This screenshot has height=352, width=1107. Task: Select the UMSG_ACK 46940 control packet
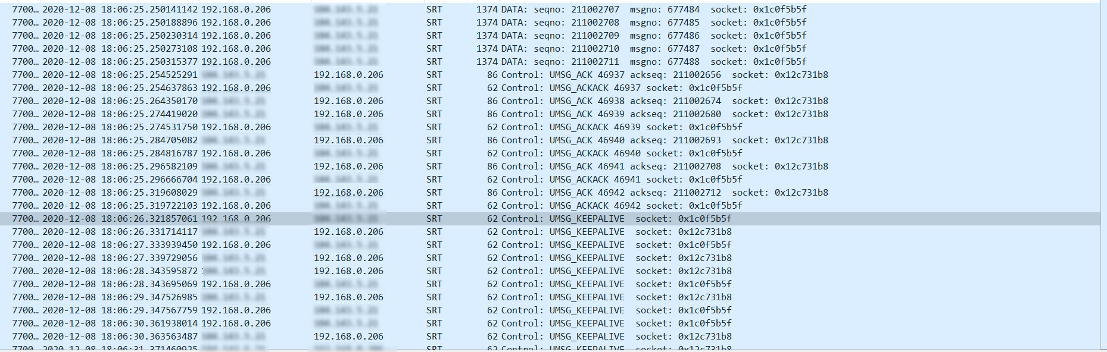click(x=536, y=140)
